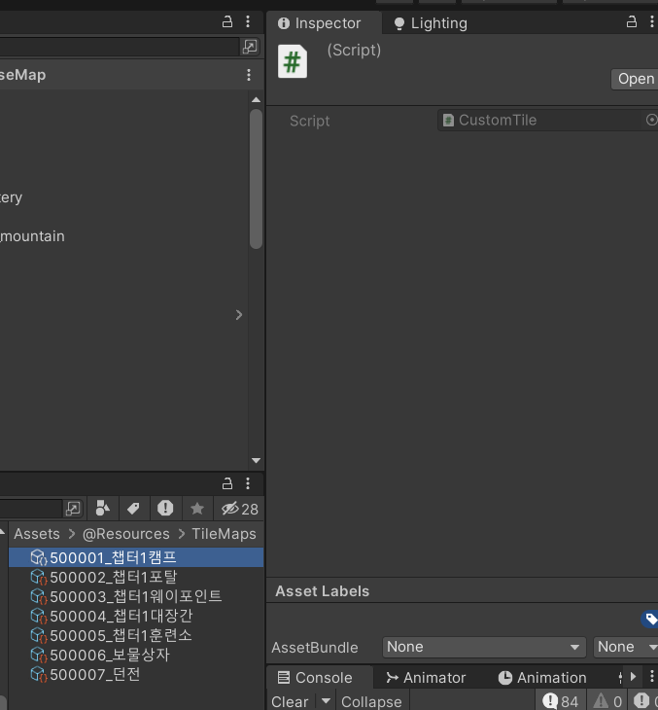Open the Animation tab
658x710 pixels.
[x=542, y=677]
